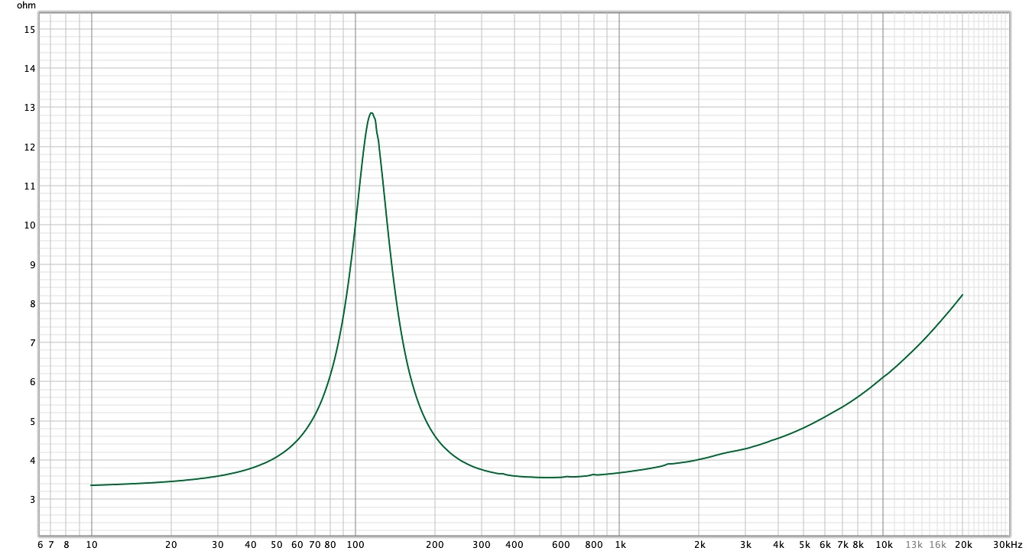Click the 10 label on the frequency axis

coord(92,545)
